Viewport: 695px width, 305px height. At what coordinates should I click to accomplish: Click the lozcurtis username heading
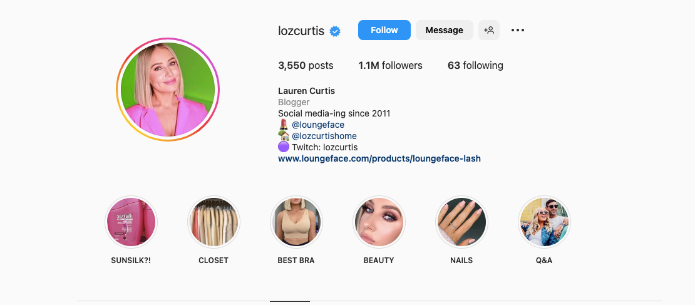pyautogui.click(x=301, y=31)
